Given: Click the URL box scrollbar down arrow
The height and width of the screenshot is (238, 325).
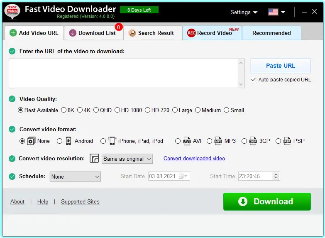Looking at the screenshot, I should click(x=241, y=84).
